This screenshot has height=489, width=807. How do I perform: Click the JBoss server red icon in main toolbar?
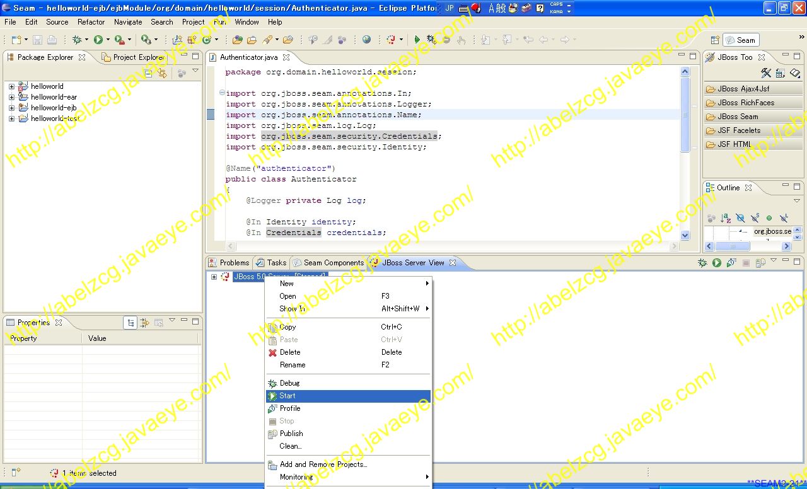(392, 40)
